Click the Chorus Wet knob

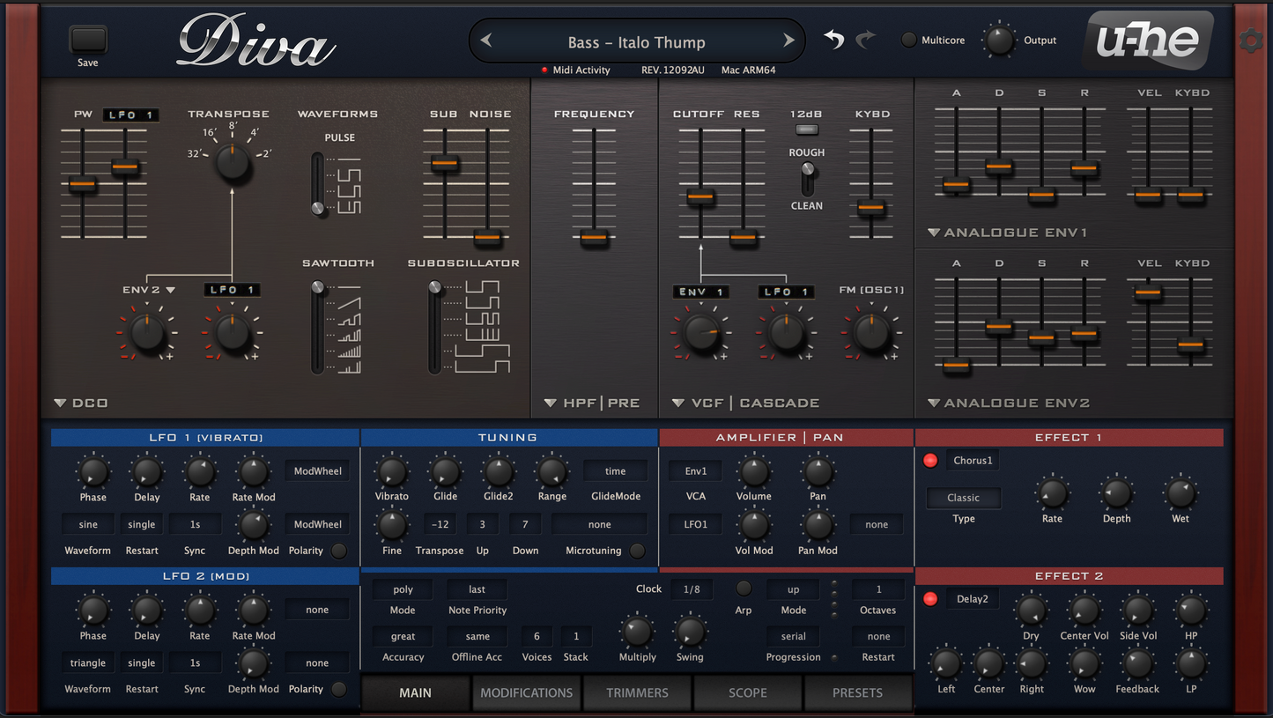(x=1180, y=493)
